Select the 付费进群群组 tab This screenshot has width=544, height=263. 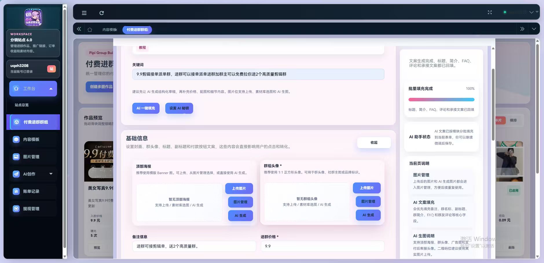(x=137, y=30)
